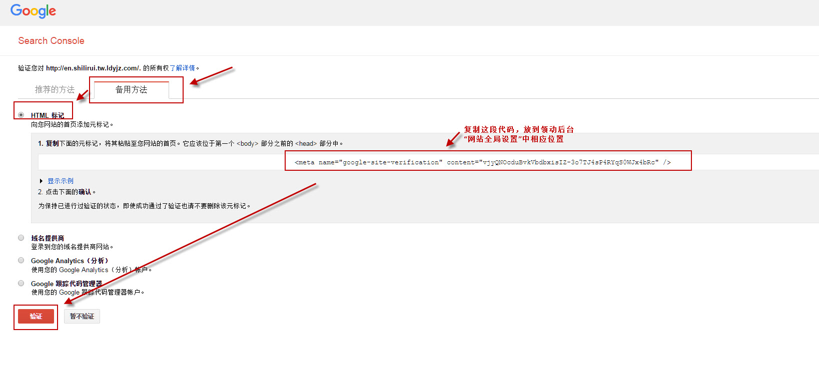819x373 pixels.
Task: Click the bold 确认 word in step 2
Action: coord(85,192)
